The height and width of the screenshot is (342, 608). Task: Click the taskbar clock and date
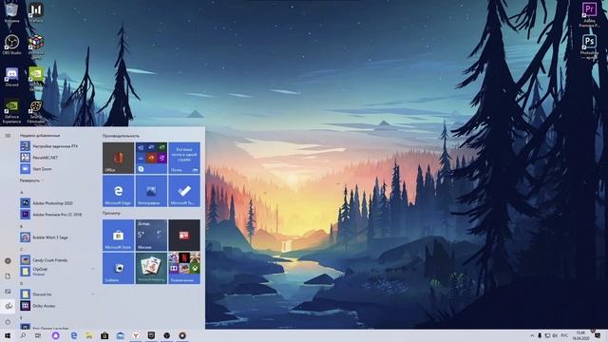580,335
